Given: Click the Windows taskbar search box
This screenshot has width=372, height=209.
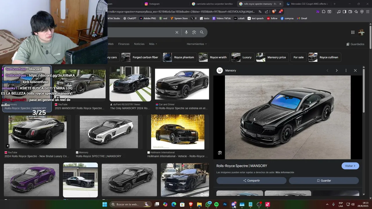Looking at the screenshot, I should tap(131, 204).
